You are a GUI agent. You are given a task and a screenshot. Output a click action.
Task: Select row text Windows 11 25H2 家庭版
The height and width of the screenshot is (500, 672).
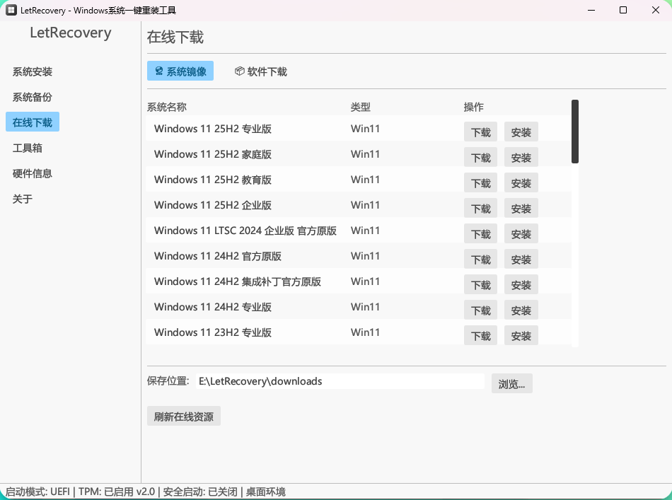213,154
